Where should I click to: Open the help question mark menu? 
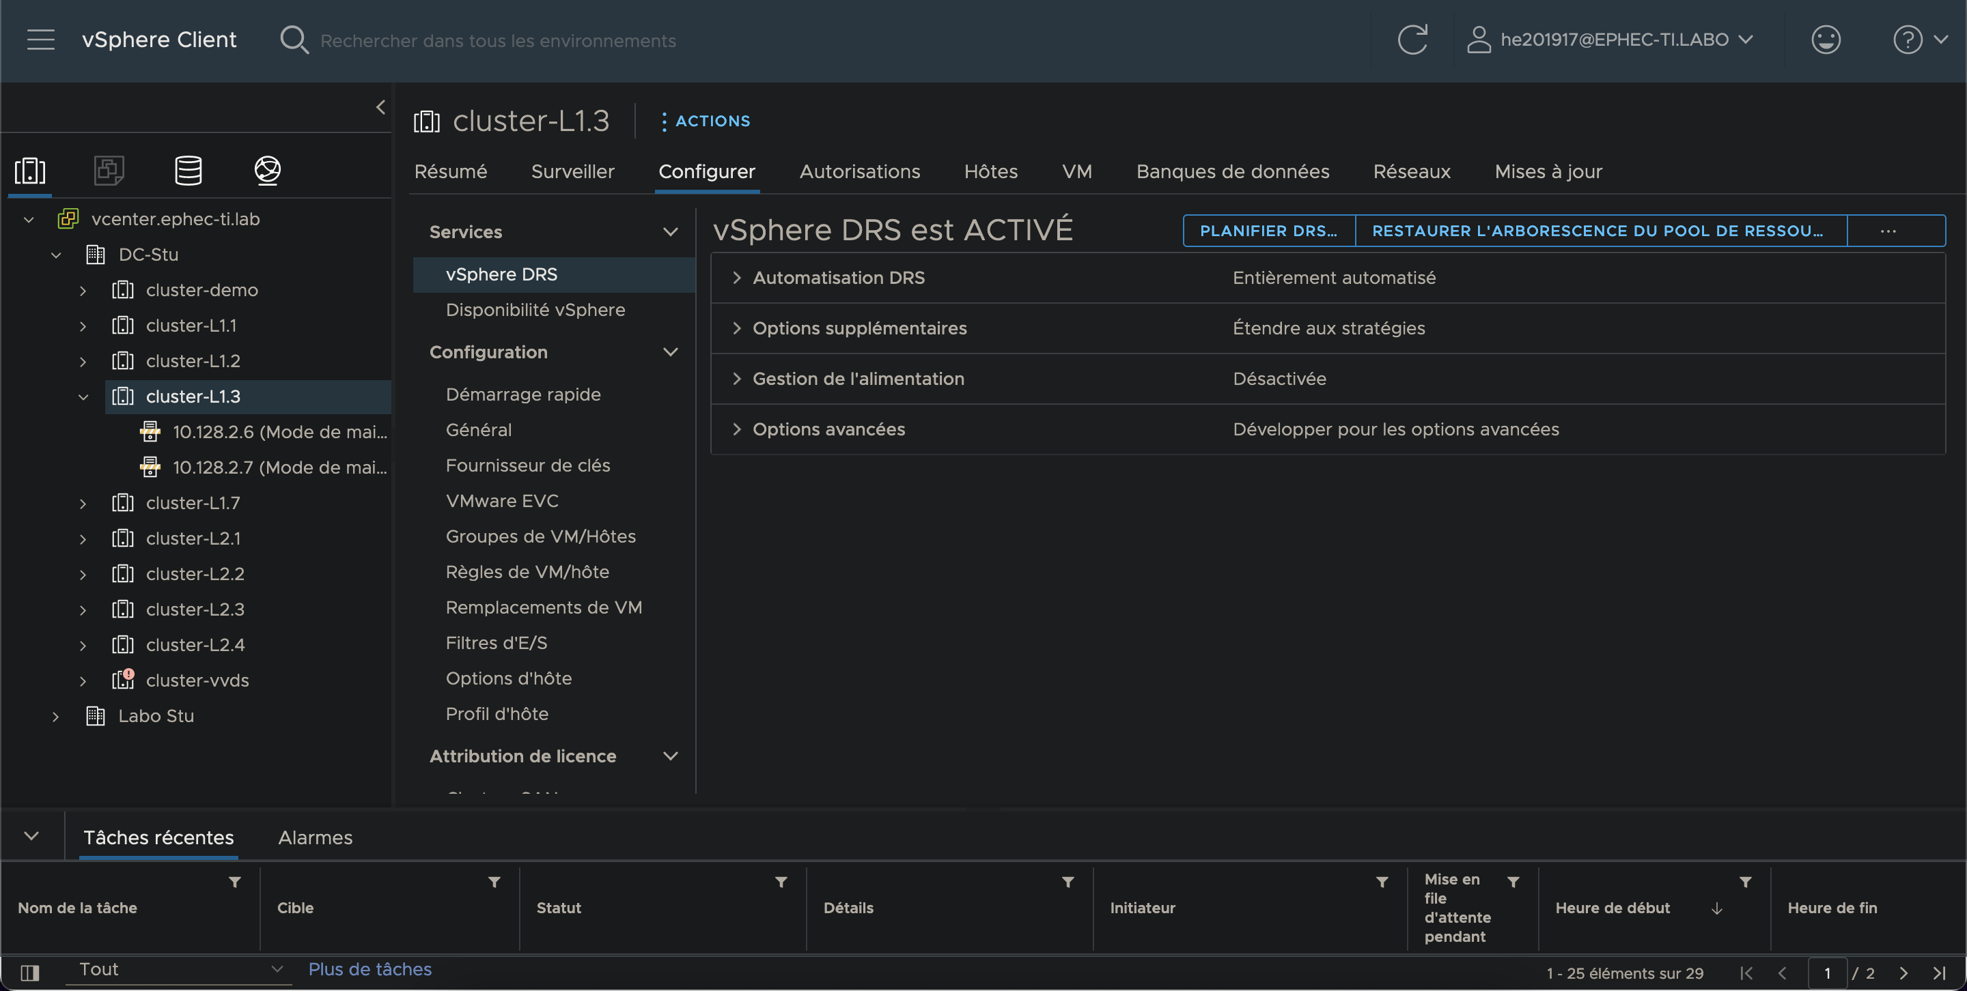1921,40
